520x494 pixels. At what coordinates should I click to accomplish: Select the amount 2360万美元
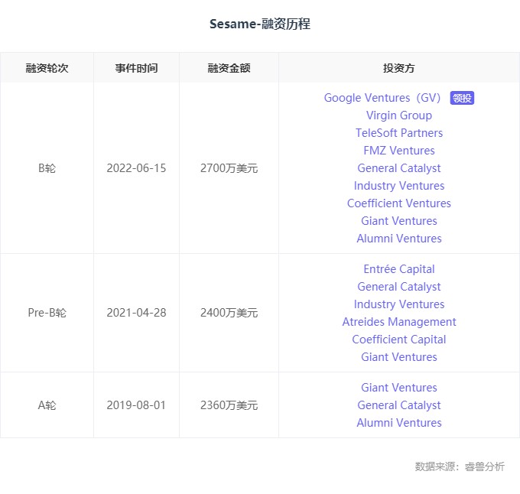click(x=229, y=405)
